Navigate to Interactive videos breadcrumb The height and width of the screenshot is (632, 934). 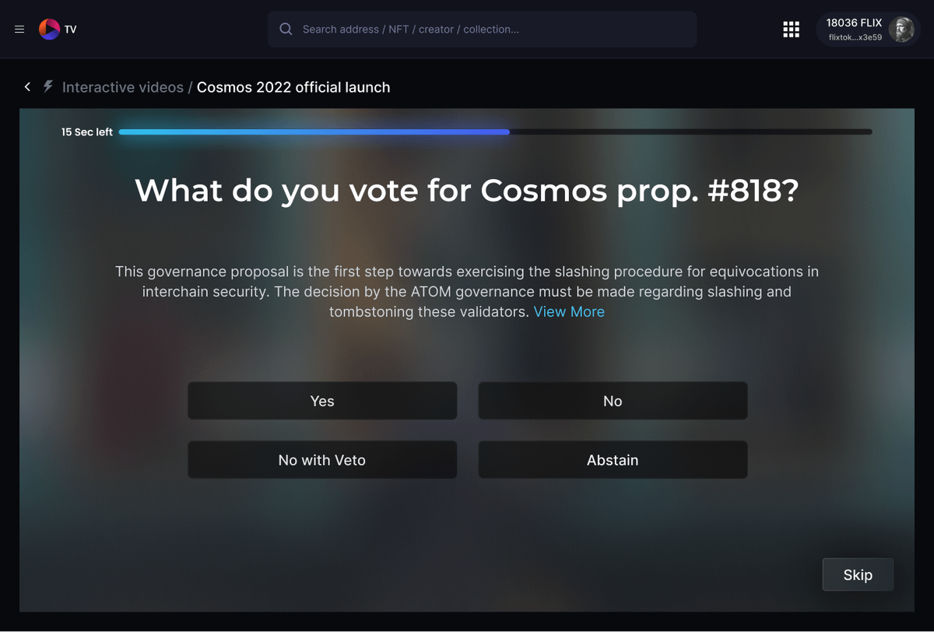123,87
